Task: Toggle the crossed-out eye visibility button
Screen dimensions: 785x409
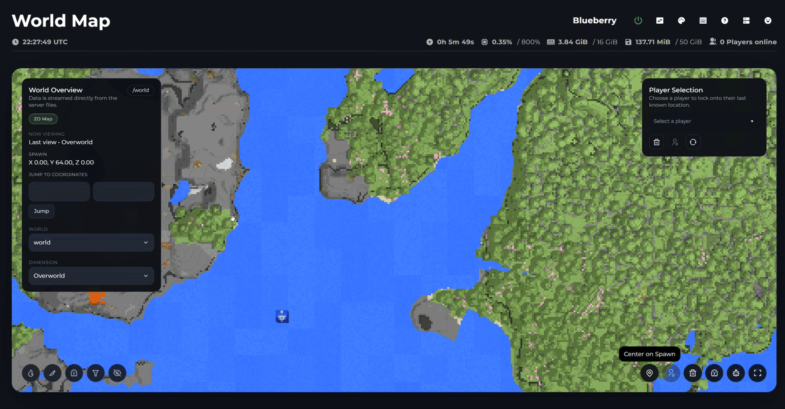Action: 117,373
